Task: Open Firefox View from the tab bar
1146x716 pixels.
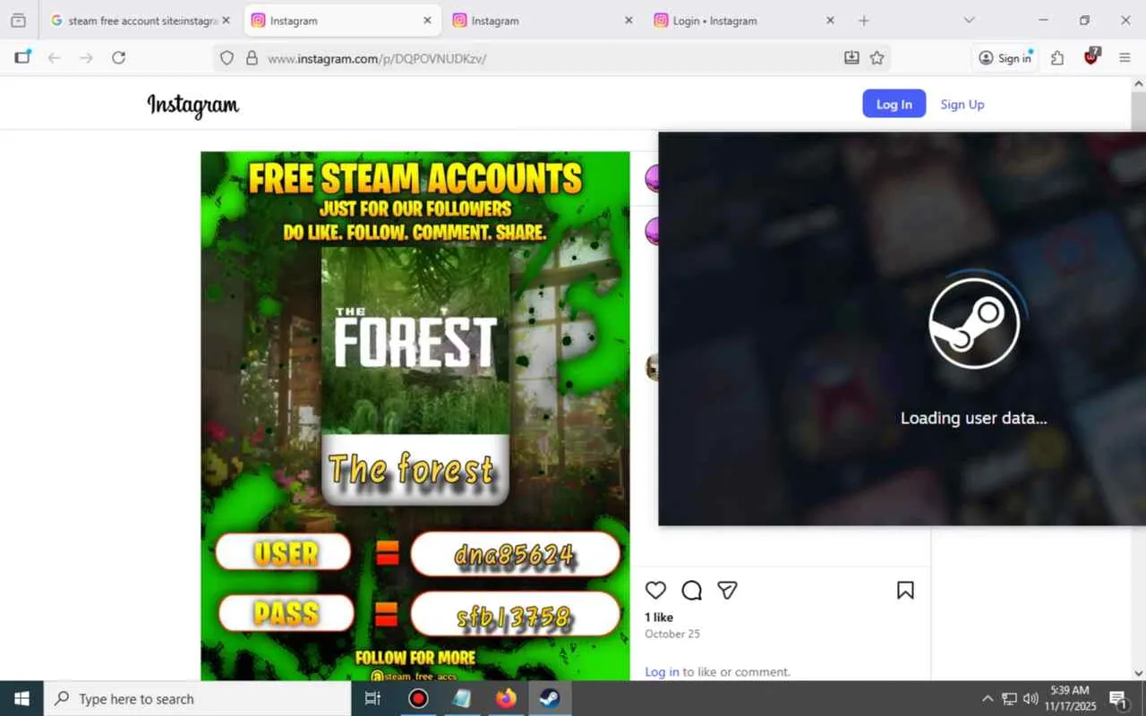Action: pyautogui.click(x=18, y=21)
